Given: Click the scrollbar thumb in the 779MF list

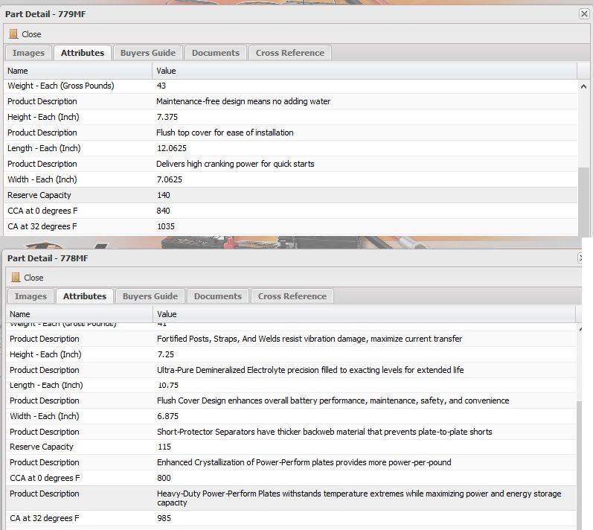Looking at the screenshot, I should (x=583, y=201).
